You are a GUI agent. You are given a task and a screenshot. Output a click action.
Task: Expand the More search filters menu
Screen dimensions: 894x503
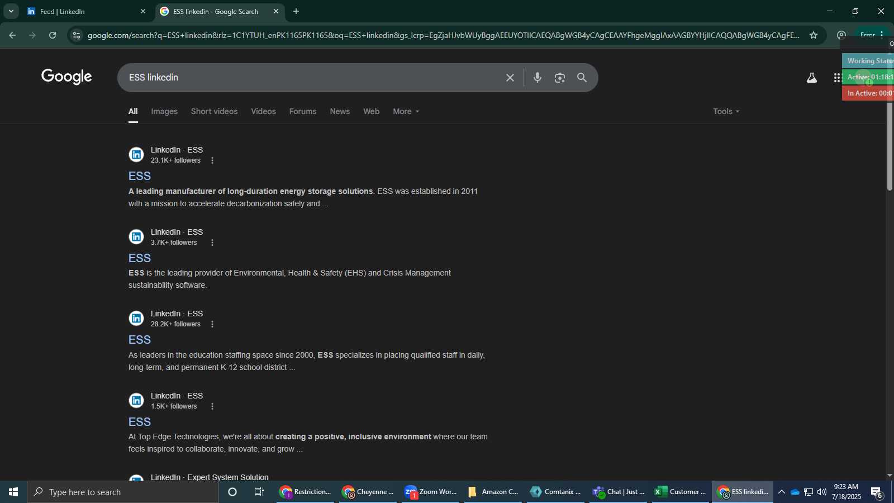pos(406,111)
